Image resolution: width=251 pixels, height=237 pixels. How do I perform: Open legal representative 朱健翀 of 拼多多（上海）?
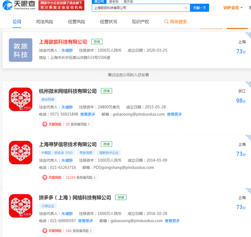pyautogui.click(x=67, y=214)
